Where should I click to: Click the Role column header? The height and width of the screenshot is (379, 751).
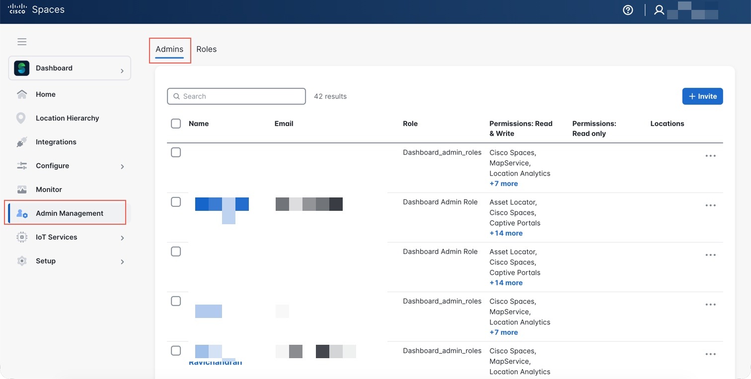pos(410,124)
